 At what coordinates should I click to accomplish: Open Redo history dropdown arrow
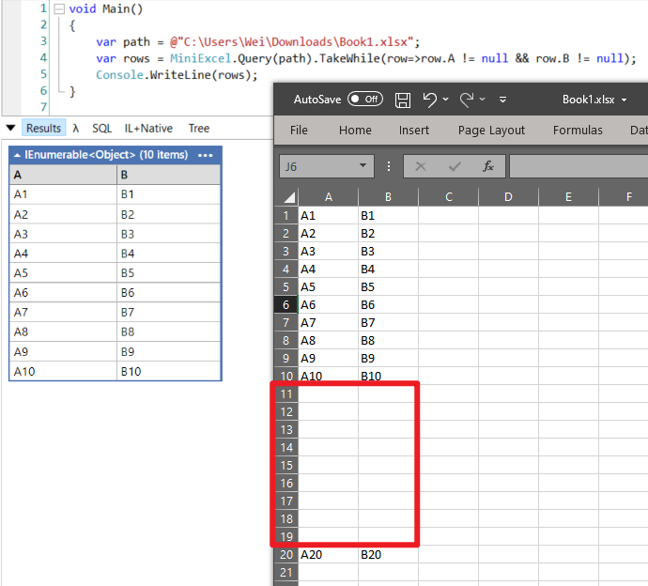483,100
